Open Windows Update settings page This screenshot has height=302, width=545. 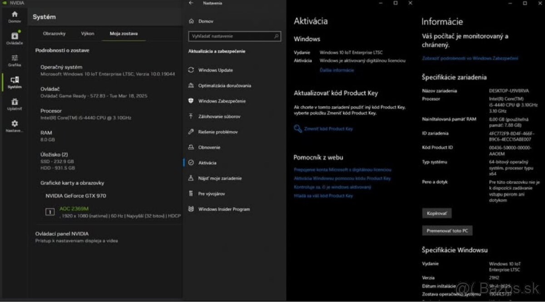[215, 70]
